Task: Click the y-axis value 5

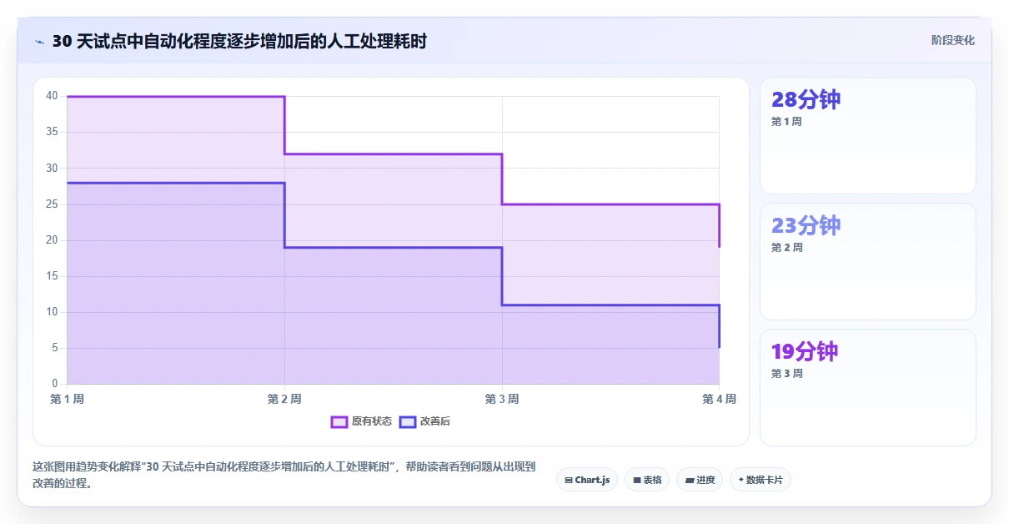Action: (54, 348)
